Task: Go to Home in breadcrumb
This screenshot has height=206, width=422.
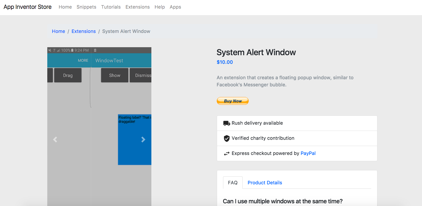Action: 58,31
